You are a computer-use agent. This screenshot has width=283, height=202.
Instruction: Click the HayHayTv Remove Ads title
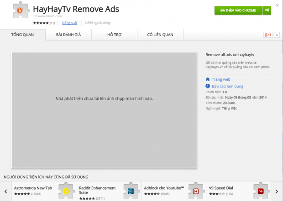coord(76,9)
